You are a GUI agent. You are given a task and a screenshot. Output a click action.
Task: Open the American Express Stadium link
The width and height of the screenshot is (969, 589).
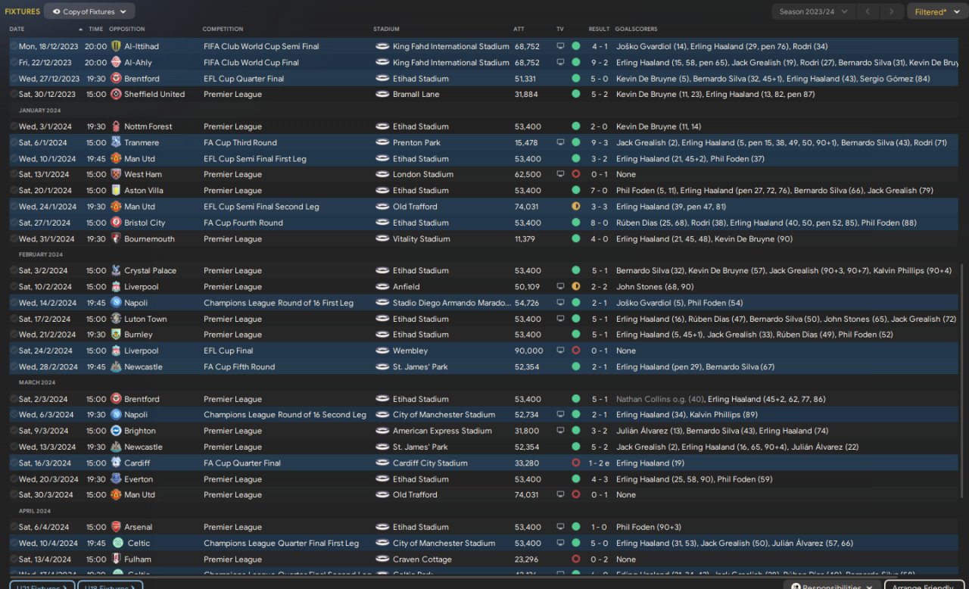[x=442, y=431]
